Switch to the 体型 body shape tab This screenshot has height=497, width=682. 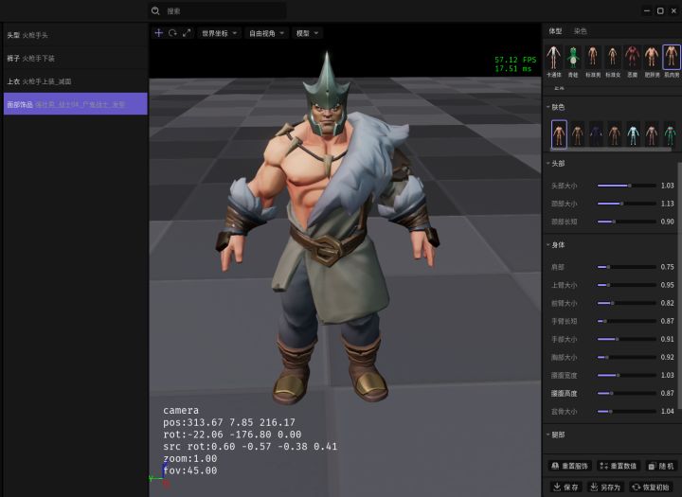555,31
